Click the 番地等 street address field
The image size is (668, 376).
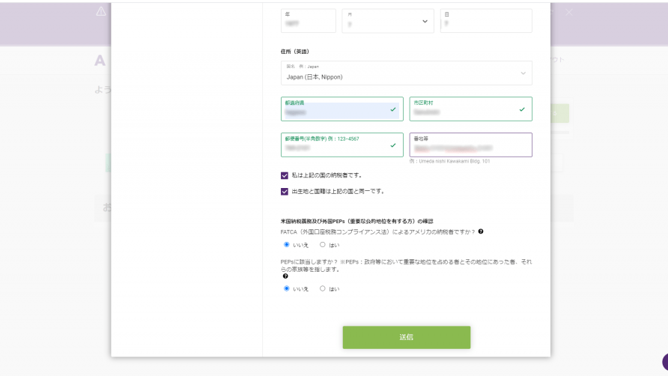point(470,145)
